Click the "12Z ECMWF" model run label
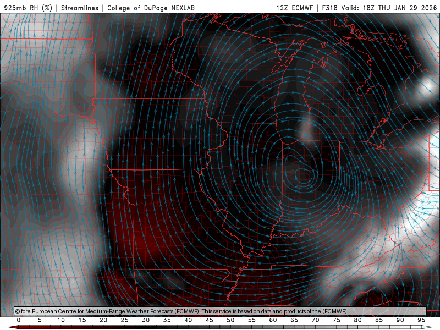This screenshot has height=330, width=440. (x=294, y=8)
